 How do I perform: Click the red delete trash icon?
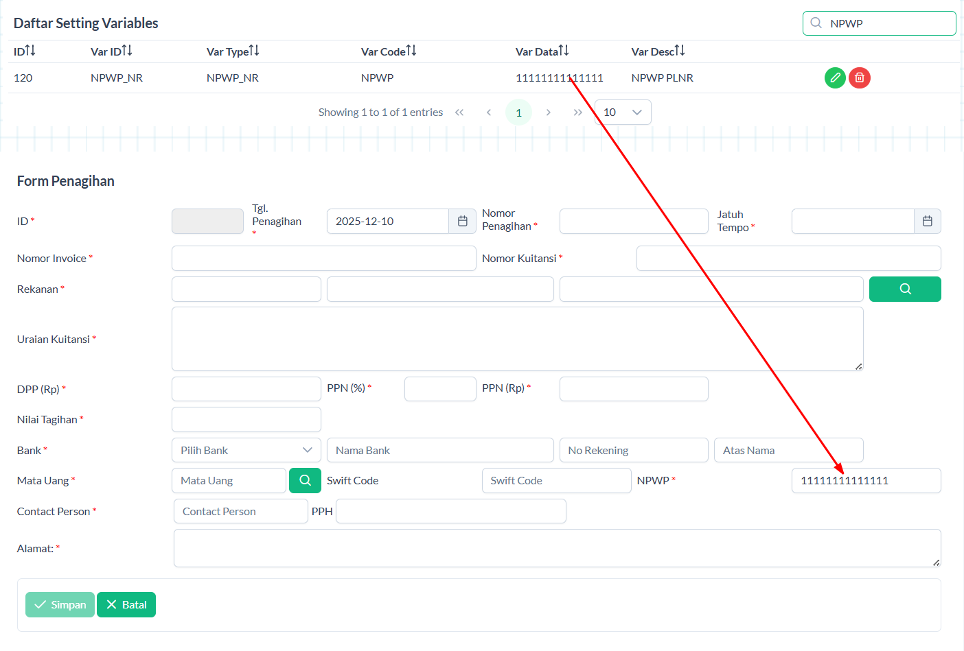tap(860, 78)
